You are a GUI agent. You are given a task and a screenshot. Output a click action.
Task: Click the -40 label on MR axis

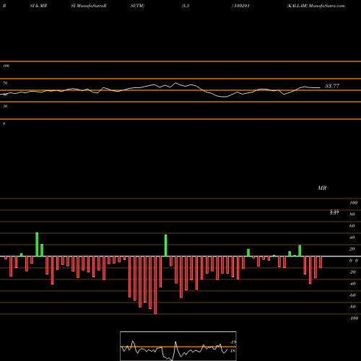[352, 284]
